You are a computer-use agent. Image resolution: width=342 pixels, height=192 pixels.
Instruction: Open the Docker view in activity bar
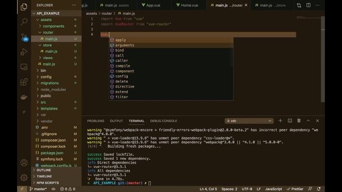click(24, 97)
